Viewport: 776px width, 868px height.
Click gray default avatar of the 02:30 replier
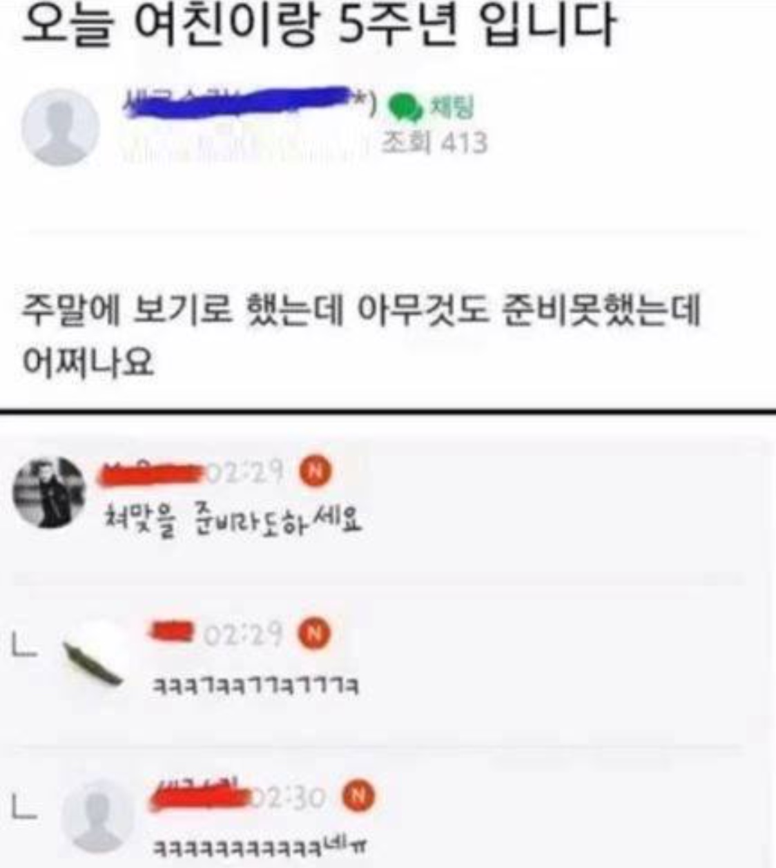click(97, 816)
